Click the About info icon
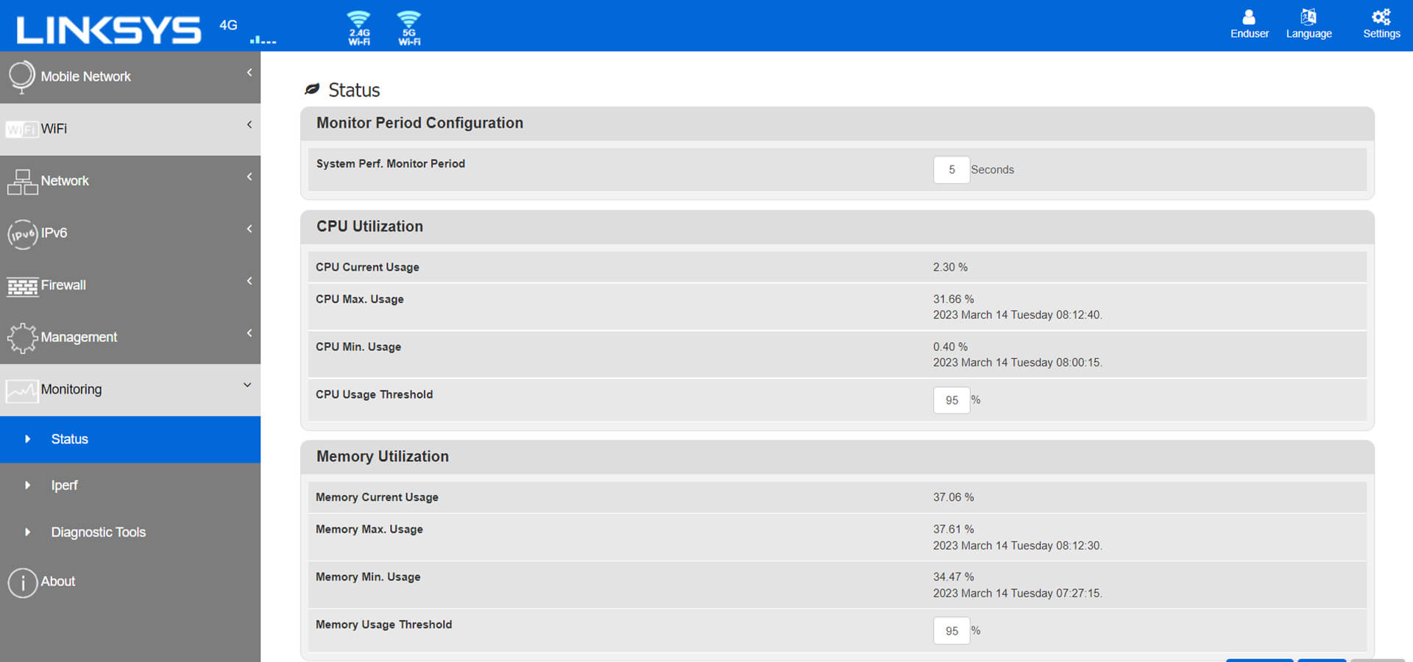This screenshot has width=1413, height=662. click(x=23, y=583)
